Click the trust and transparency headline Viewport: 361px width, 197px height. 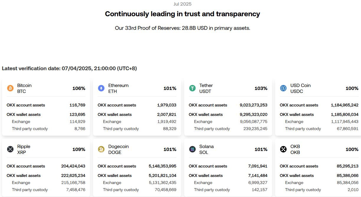click(182, 14)
